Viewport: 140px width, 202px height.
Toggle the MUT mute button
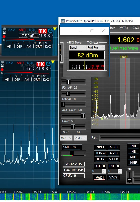[x=133, y=157]
